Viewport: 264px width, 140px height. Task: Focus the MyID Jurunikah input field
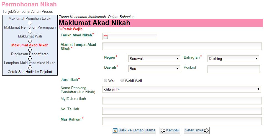182,101
